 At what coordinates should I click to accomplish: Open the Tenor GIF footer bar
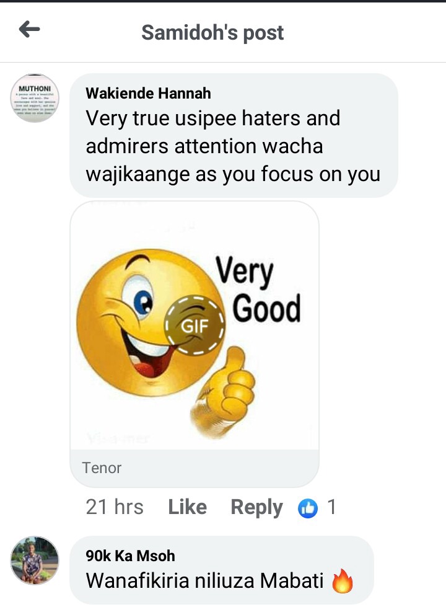195,468
